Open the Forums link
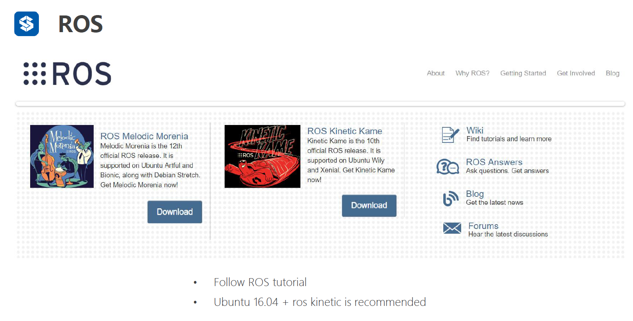633x321 pixels. tap(483, 226)
